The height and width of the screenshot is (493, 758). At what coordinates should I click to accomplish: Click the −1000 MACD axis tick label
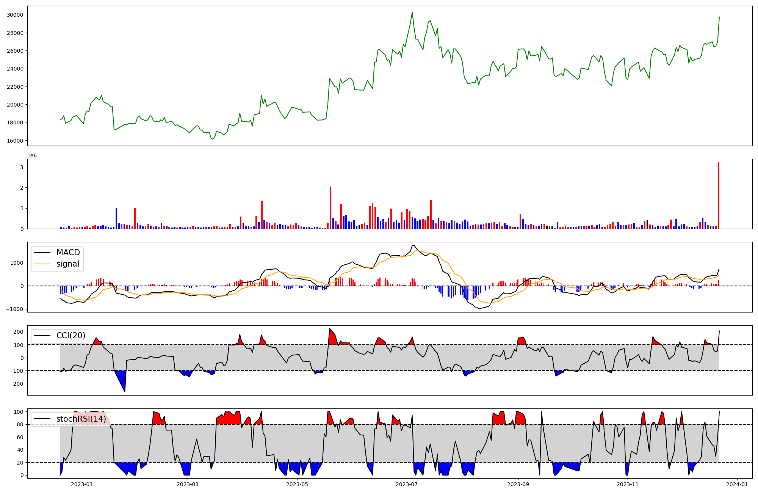click(14, 309)
